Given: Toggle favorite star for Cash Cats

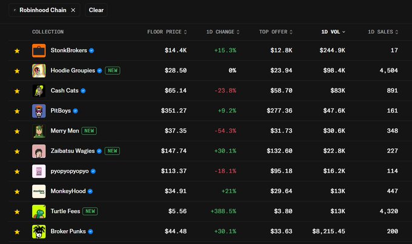Looking at the screenshot, I should point(17,91).
